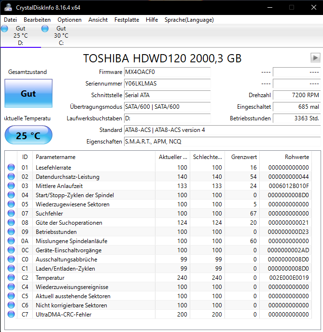Click status orb for Mittlere Anlaufzeit row

point(11,186)
